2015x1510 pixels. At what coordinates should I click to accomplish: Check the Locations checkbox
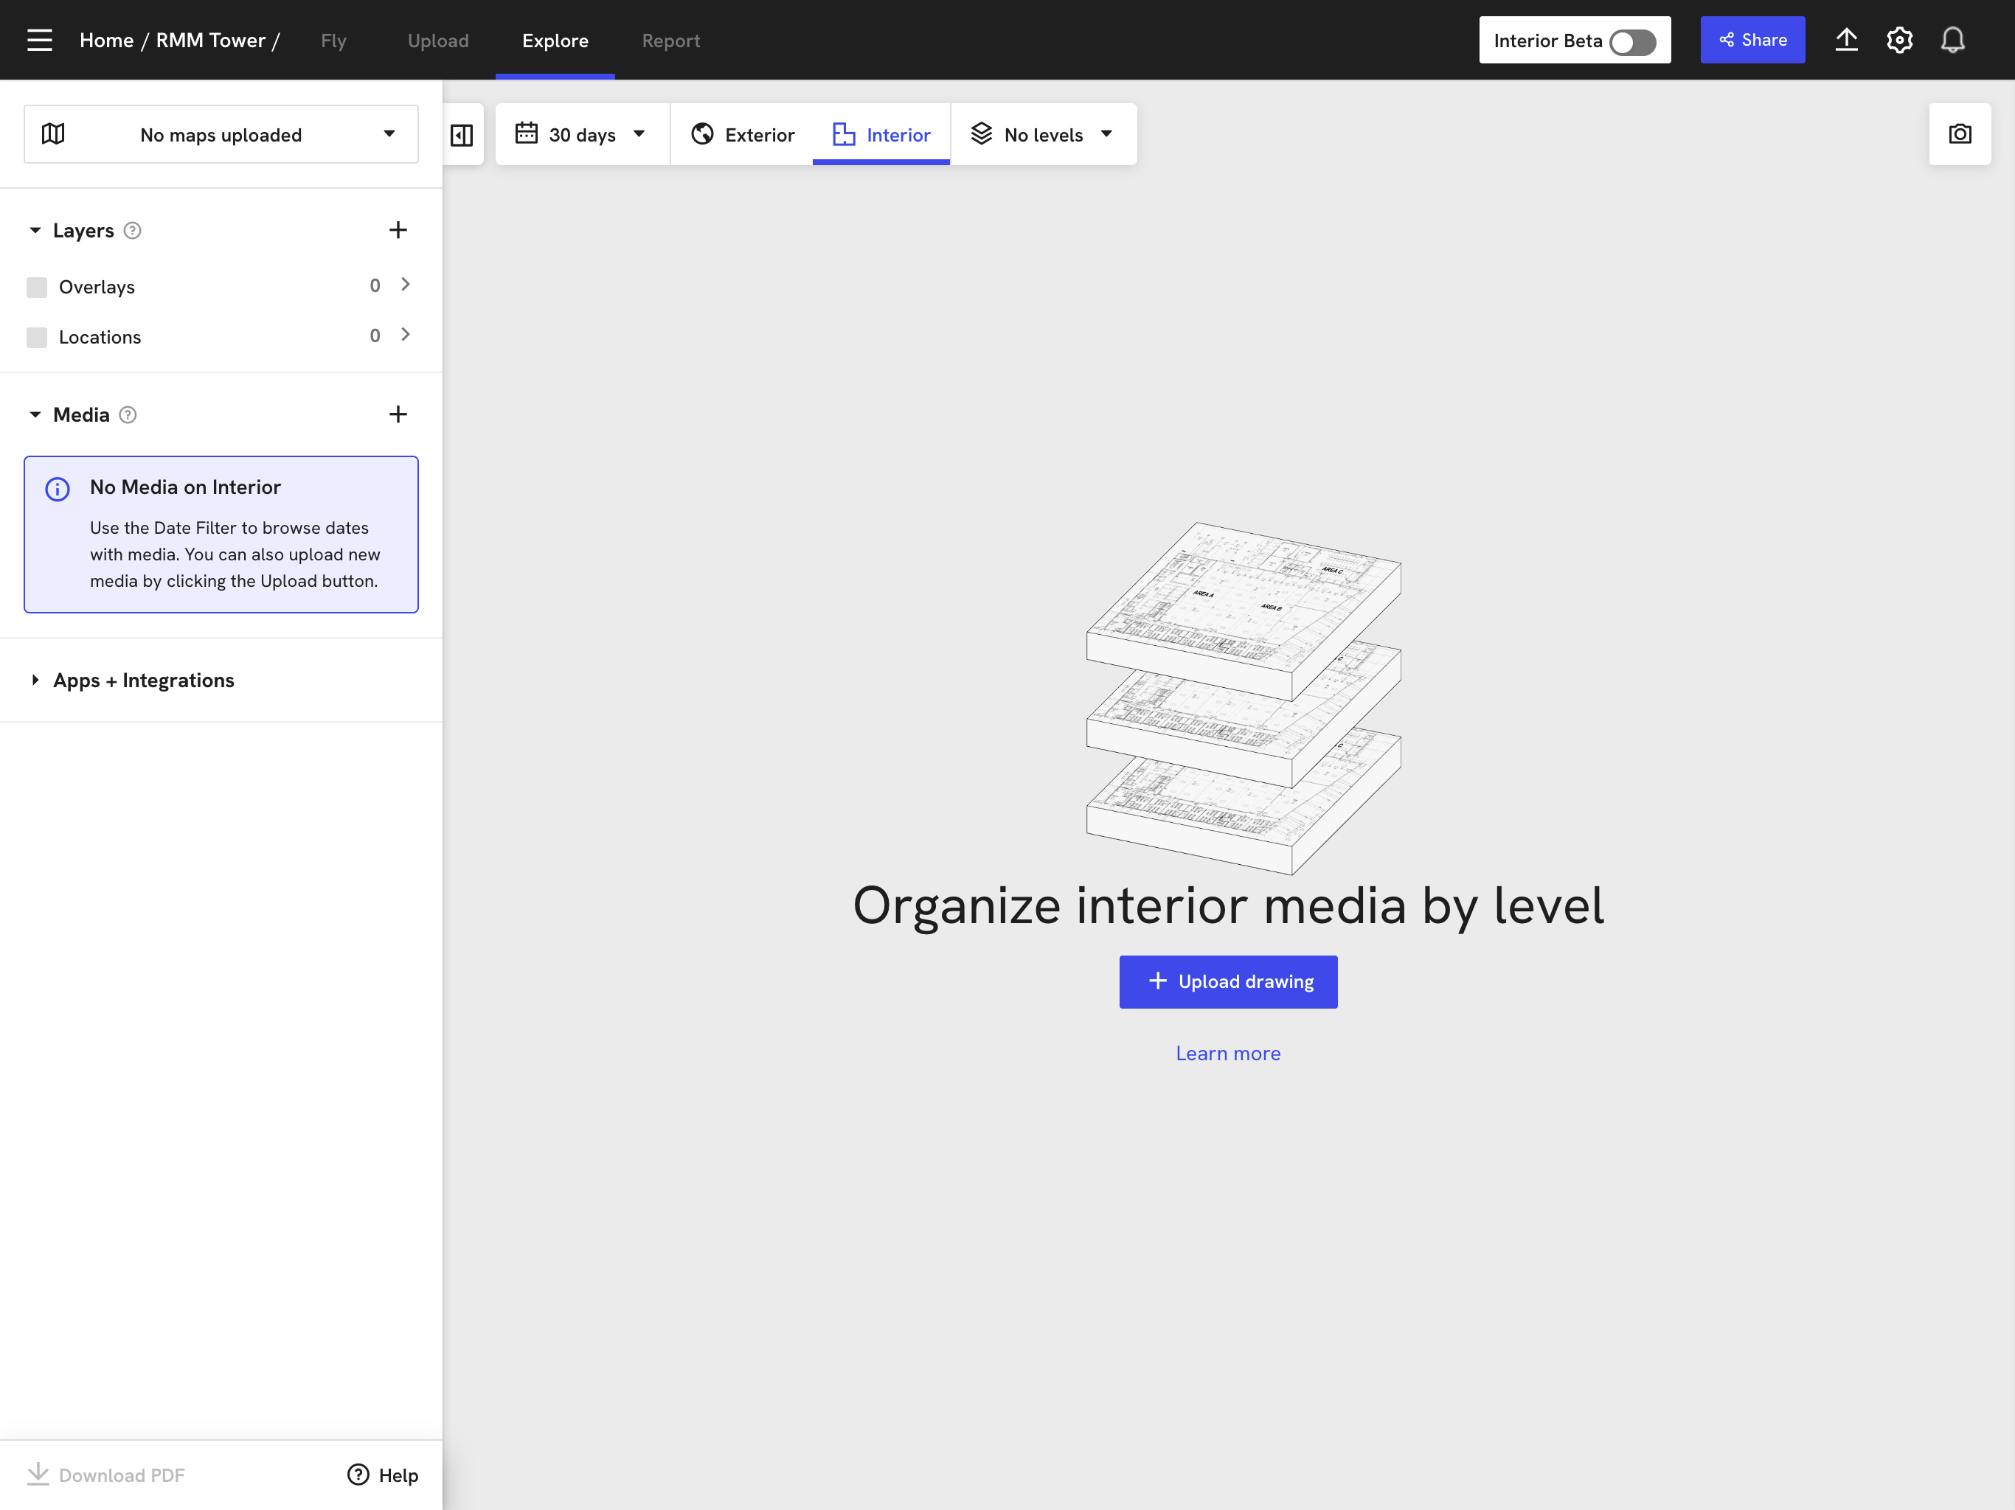pyautogui.click(x=36, y=338)
